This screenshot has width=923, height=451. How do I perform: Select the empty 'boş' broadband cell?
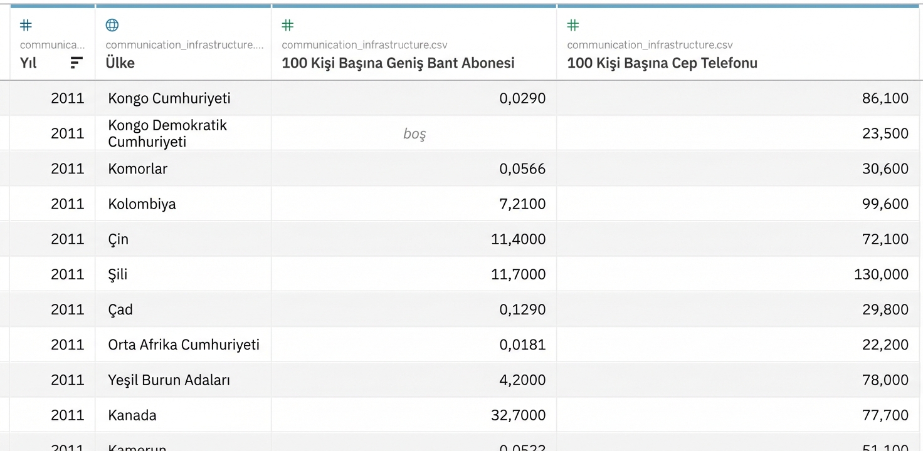click(x=414, y=133)
